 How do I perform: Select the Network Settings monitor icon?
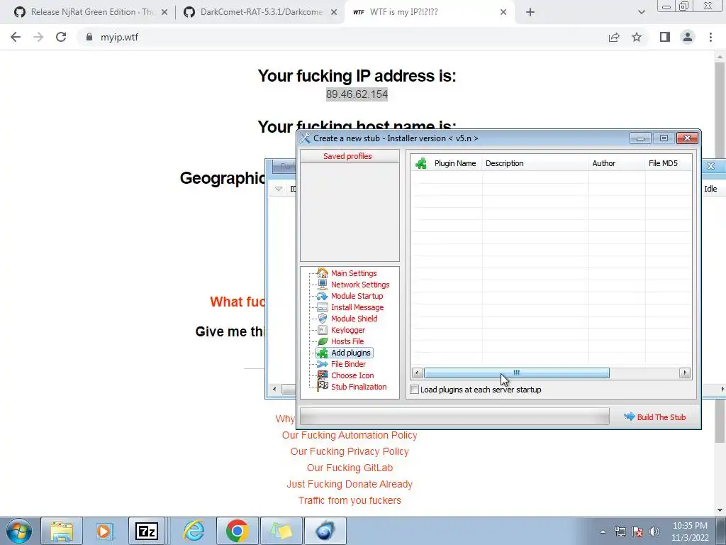coord(323,285)
